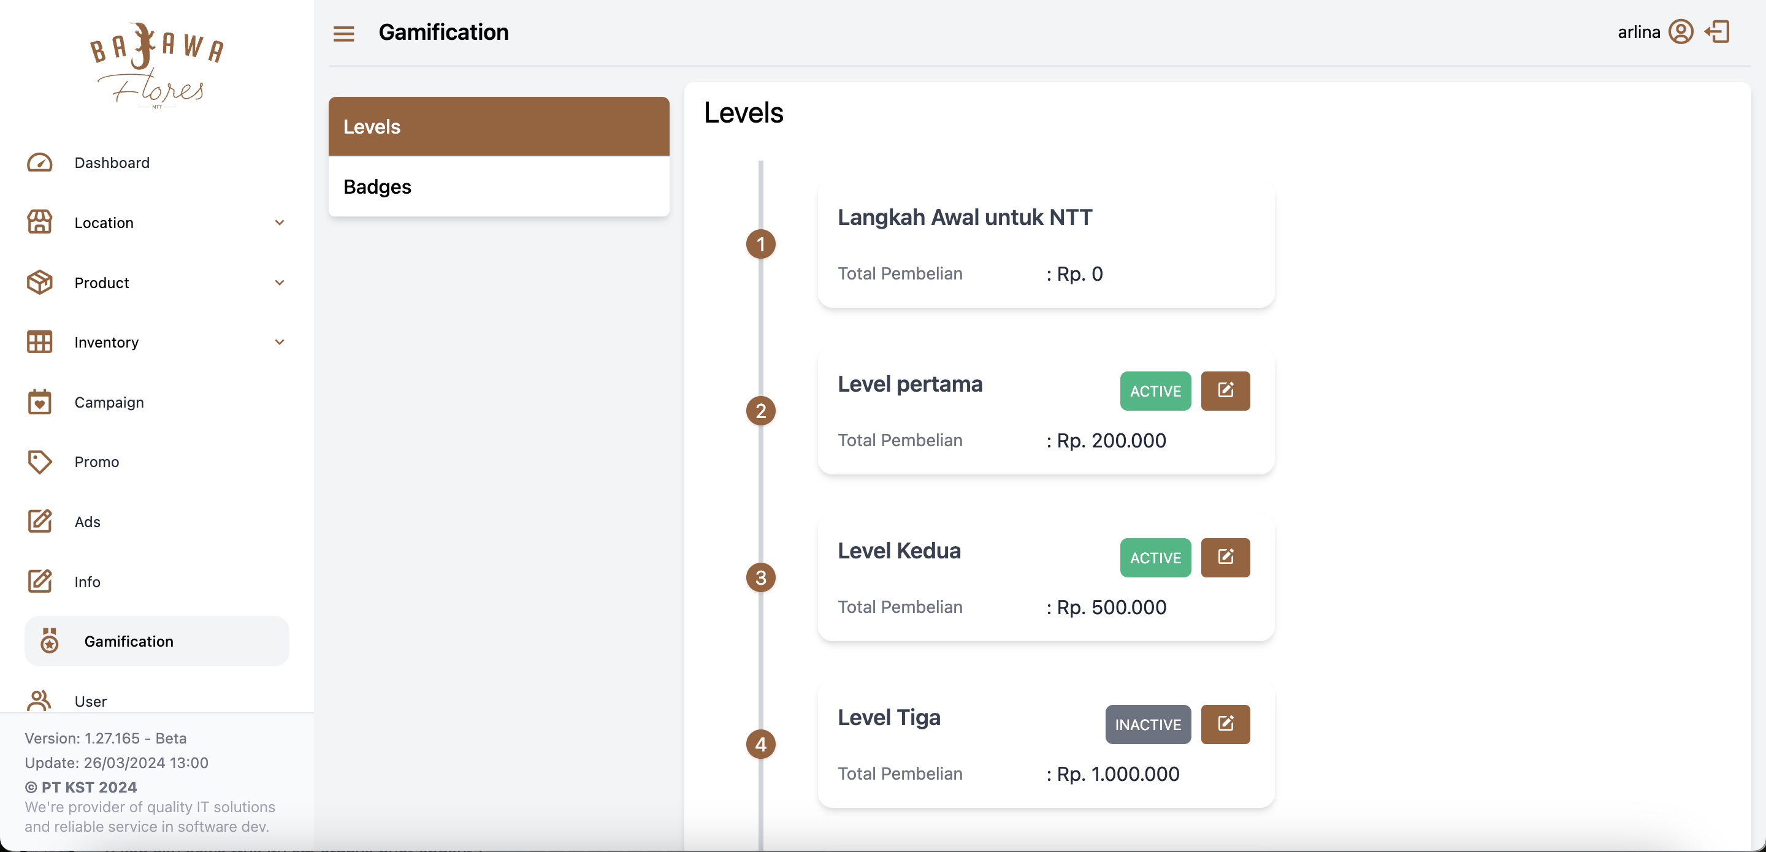Click the Promo tag icon
This screenshot has width=1766, height=852.
coord(39,462)
